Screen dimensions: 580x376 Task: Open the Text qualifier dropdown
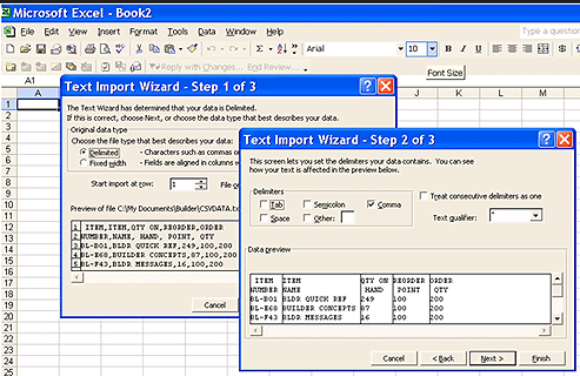(536, 216)
